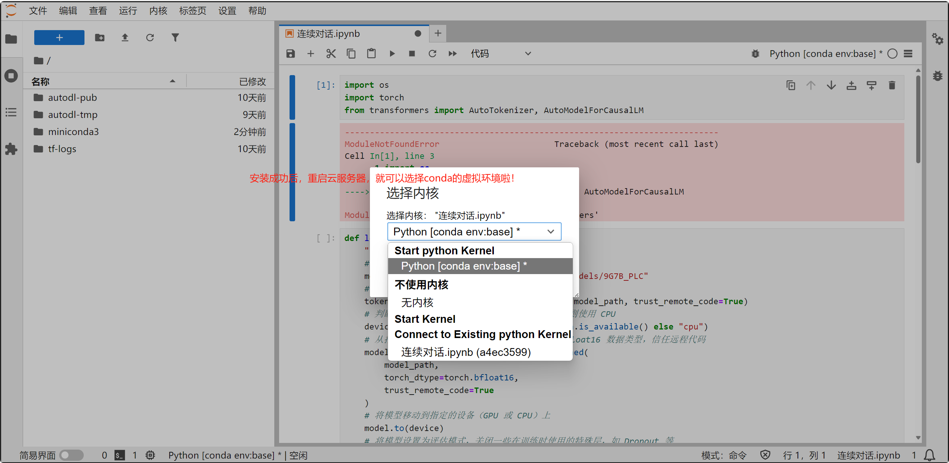Click the kernel status circle indicator

892,54
